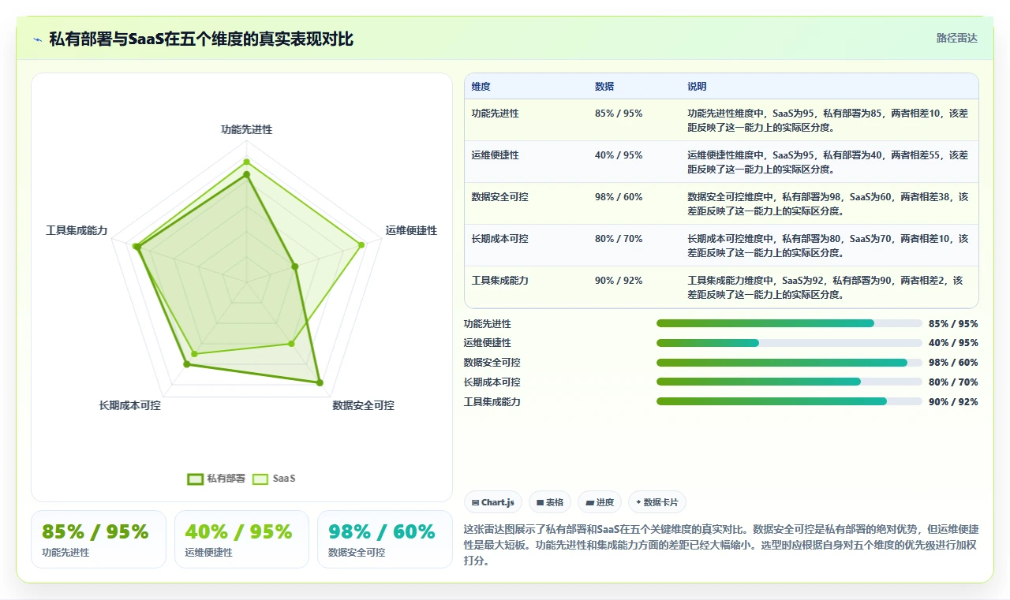The height and width of the screenshot is (600, 1010).
Task: Click the 路径雷达 label in the header
Action: tap(957, 38)
